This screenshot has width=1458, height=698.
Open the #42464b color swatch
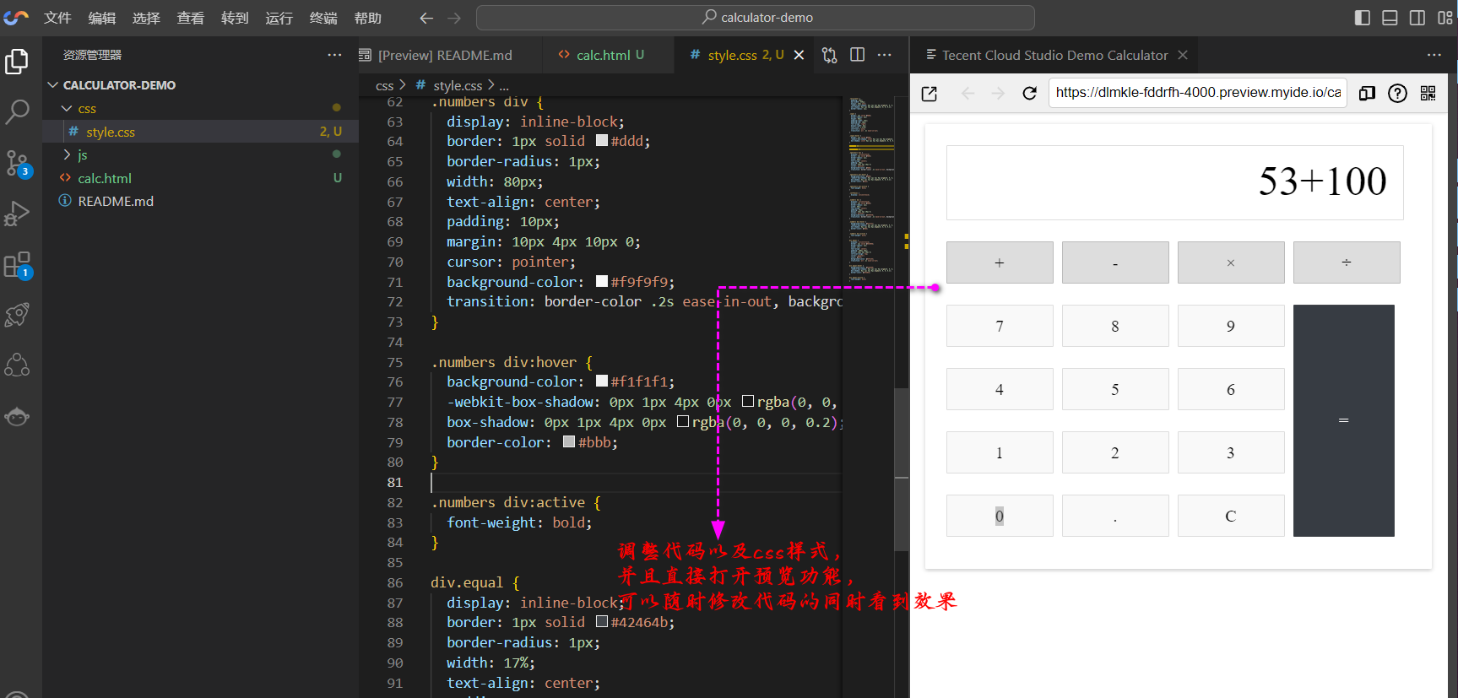click(x=601, y=621)
